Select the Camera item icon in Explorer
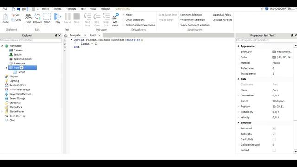 (x=11, y=50)
